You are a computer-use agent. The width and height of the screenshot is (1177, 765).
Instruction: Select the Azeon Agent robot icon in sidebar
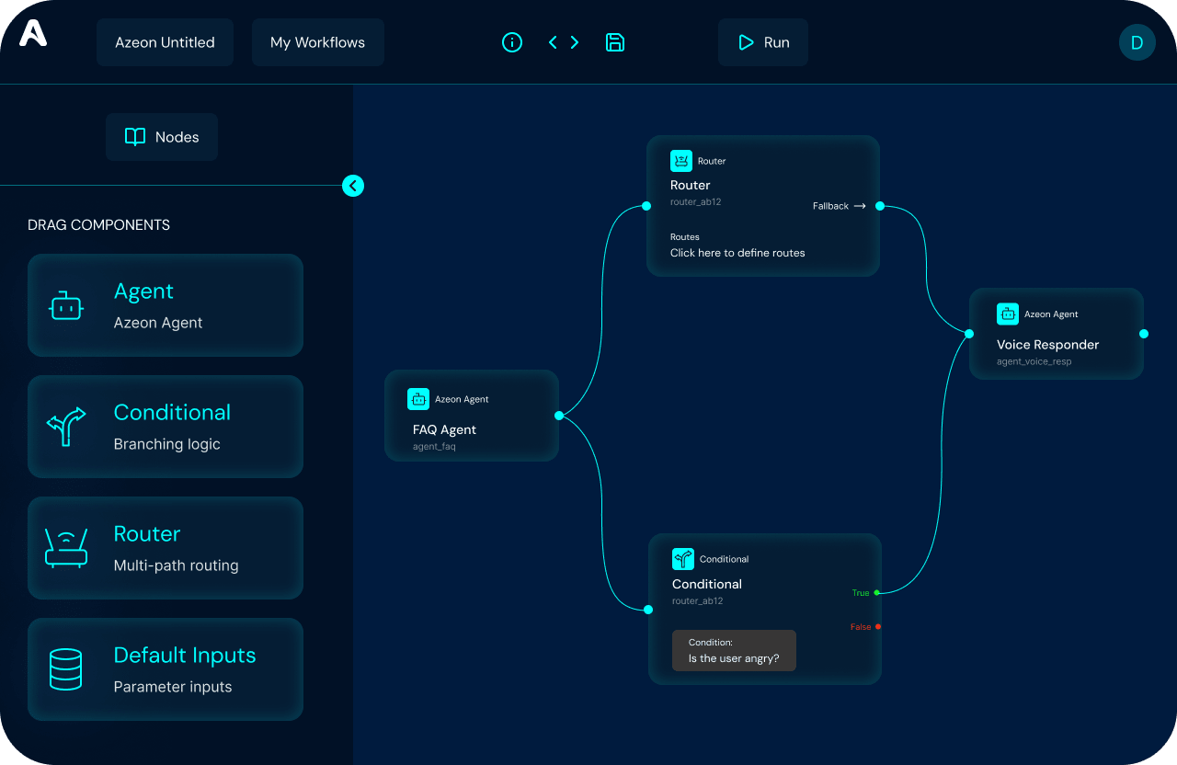[65, 305]
